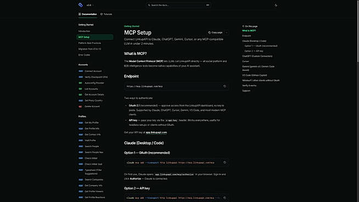Open Platform Best Practices page

(x=89, y=43)
